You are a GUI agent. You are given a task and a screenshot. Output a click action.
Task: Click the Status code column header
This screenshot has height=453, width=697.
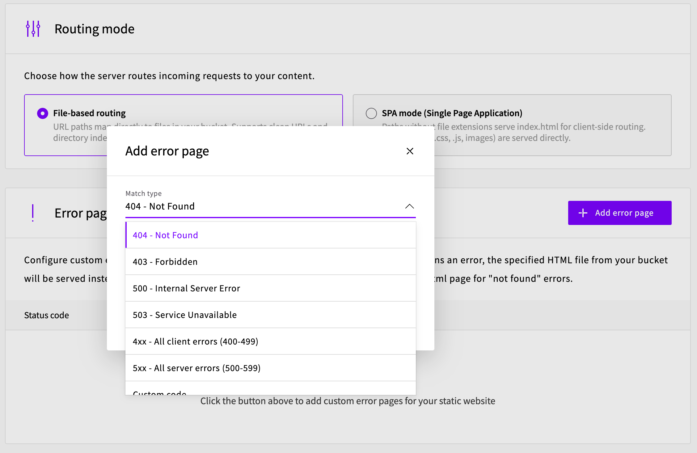[47, 315]
